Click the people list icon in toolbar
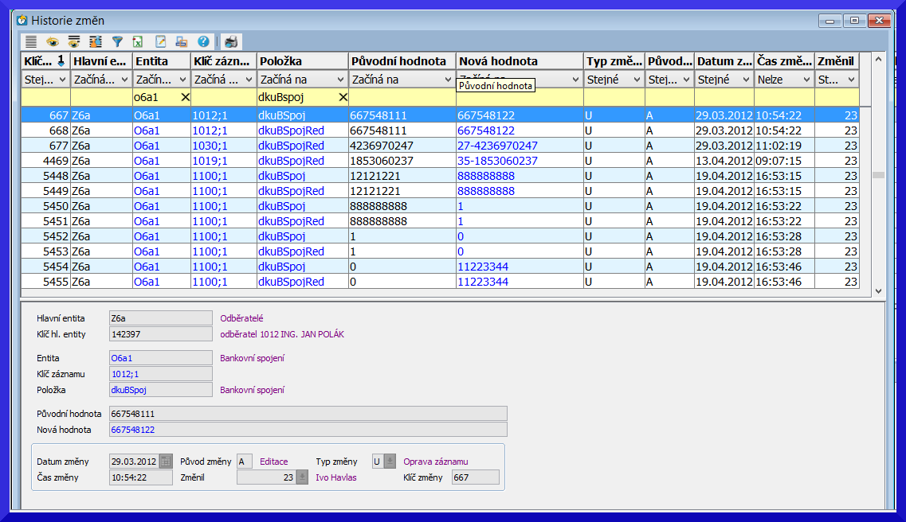The height and width of the screenshot is (522, 906). point(96,41)
